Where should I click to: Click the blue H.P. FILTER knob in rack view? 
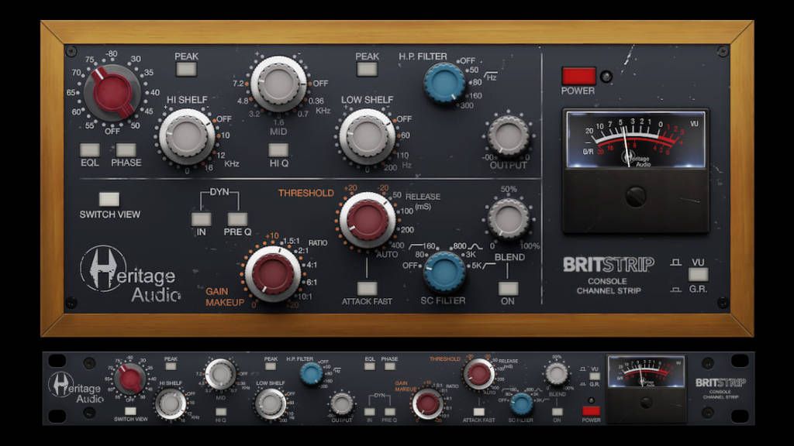312,374
